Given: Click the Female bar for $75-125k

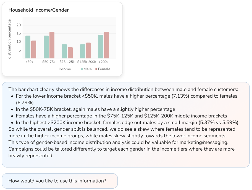Looking at the screenshot, I should 70,53.
